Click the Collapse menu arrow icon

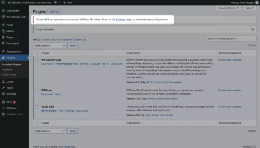pyautogui.click(x=3, y=114)
